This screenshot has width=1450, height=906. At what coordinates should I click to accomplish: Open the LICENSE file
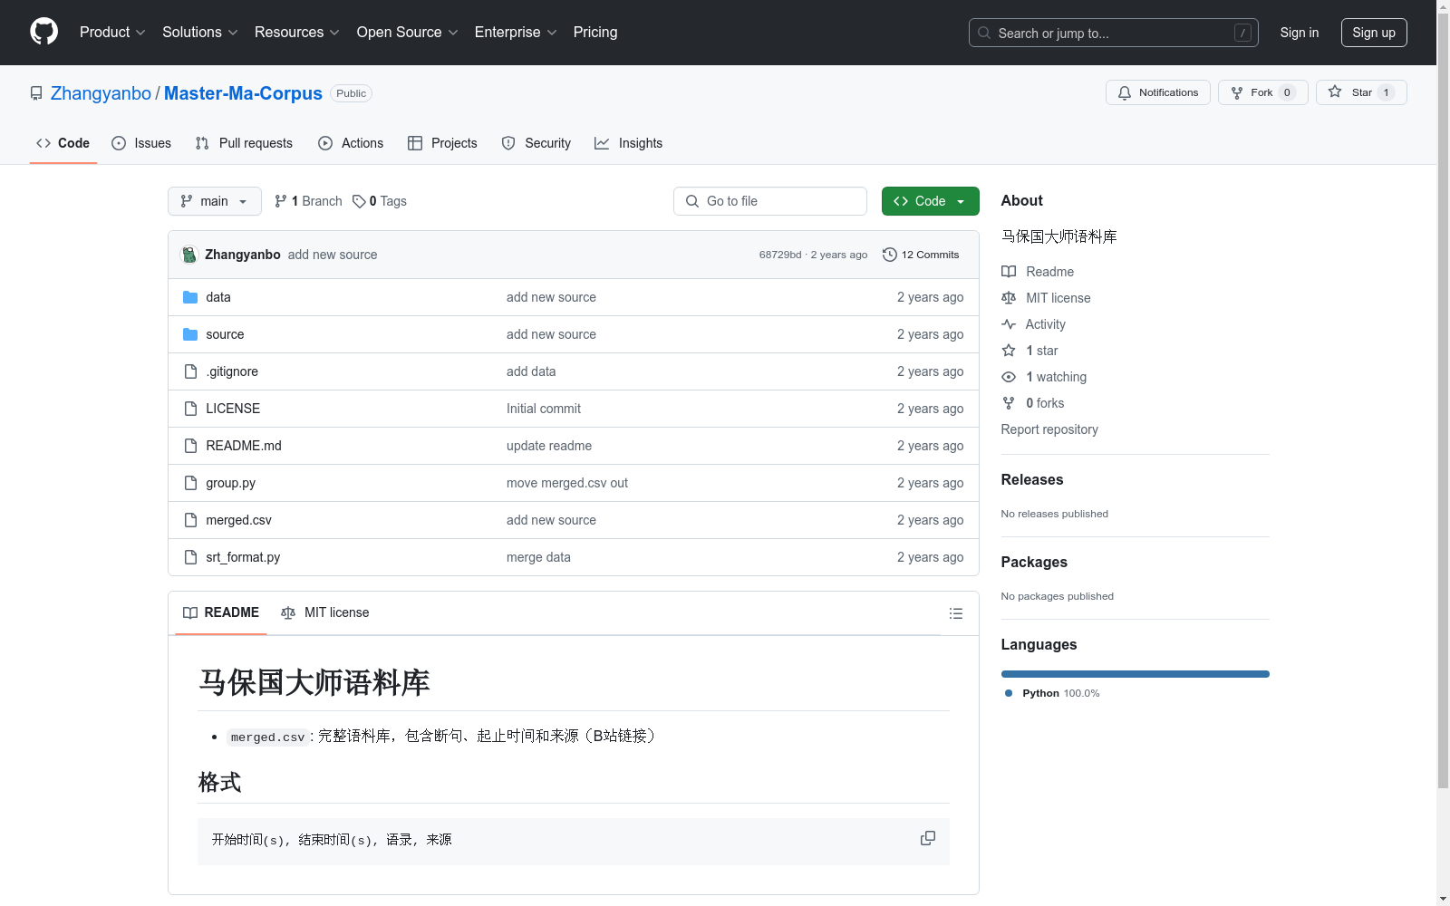(233, 409)
